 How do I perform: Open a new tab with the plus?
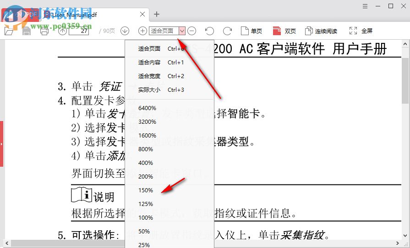[x=157, y=14]
